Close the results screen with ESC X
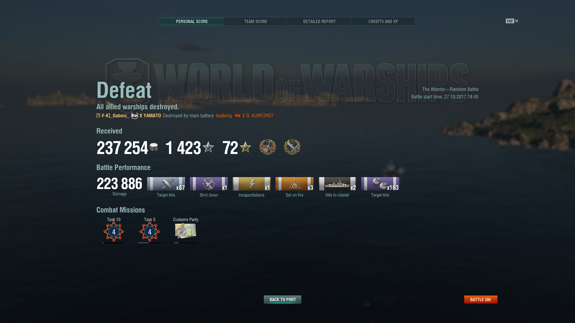The height and width of the screenshot is (323, 575). click(x=512, y=21)
